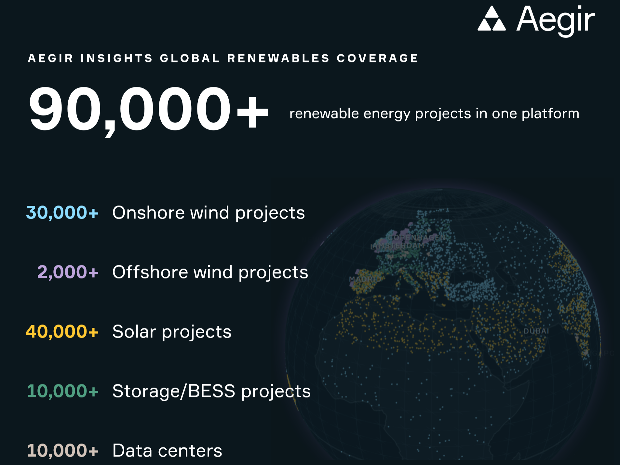Click the Aegir triangle logo icon

click(492, 19)
